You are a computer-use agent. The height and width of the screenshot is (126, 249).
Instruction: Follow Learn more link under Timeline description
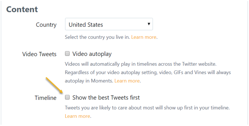point(78,116)
